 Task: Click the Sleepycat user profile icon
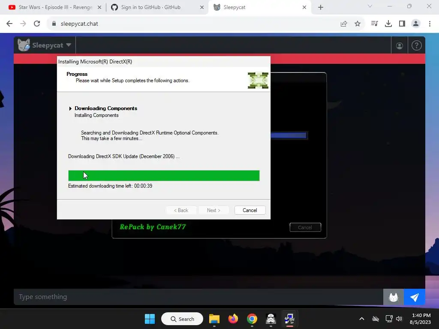point(400,45)
